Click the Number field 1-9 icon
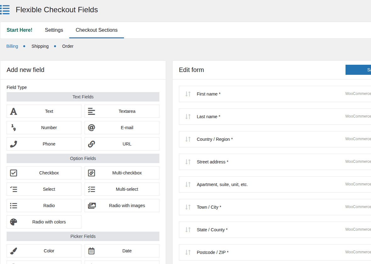This screenshot has width=371, height=264. coord(14,128)
